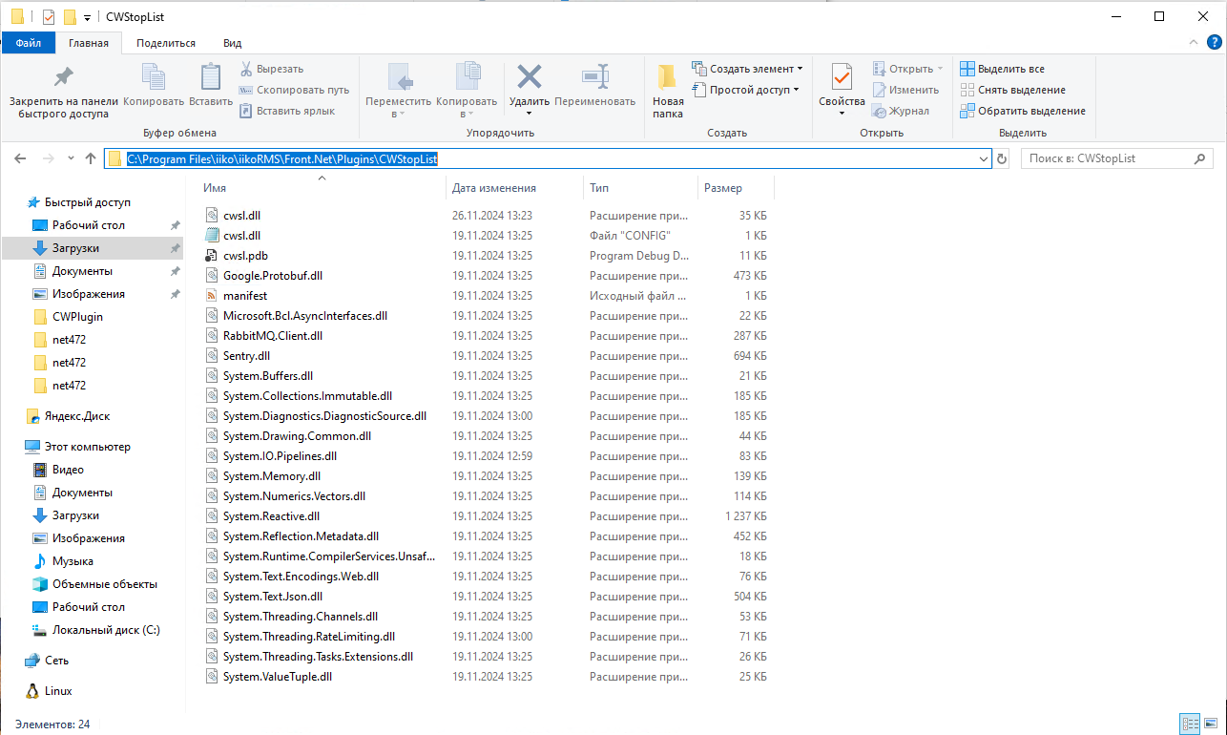Click the Delete (Удалить) red X icon
Viewport: 1227px width, 735px height.
point(529,77)
